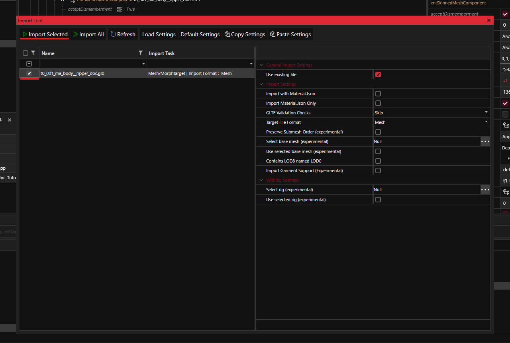
Task: Uncheck the t0_001_ma_body__ripper_doc.glb row checkbox
Action: [x=29, y=73]
